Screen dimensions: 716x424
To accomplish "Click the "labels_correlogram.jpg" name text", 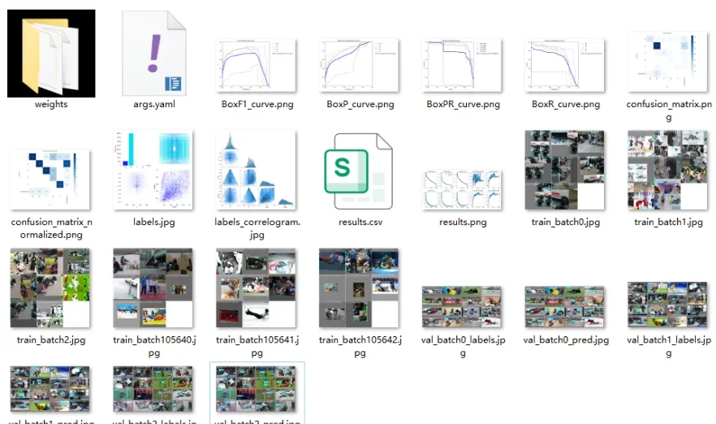I will 257,228.
